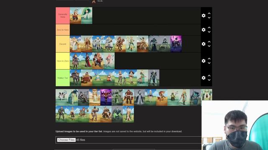268x150 pixels.
Task: Select red-dress witch in Hero to Zero tier
Action: (x=87, y=61)
